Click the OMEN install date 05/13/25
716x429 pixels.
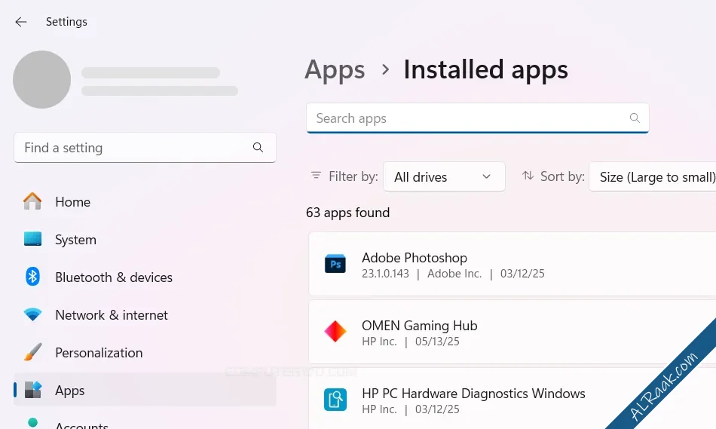[x=437, y=342]
